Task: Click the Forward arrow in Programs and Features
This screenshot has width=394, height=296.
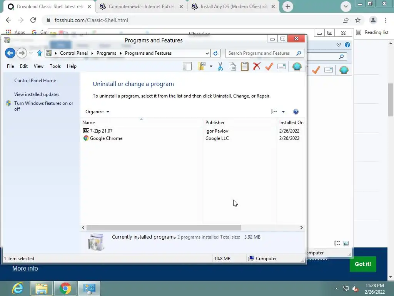Action: 22,53
